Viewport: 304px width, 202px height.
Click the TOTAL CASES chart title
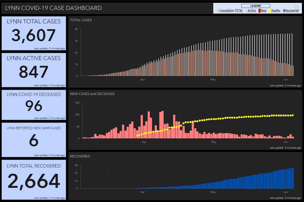point(81,20)
